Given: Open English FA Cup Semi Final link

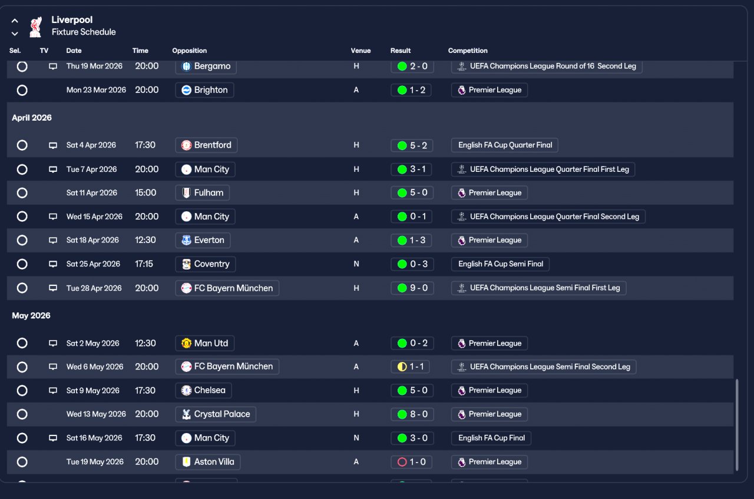Looking at the screenshot, I should [x=501, y=264].
